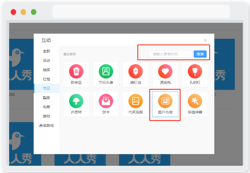
Task: Open the 抽奖 category
Action: pyautogui.click(x=46, y=70)
